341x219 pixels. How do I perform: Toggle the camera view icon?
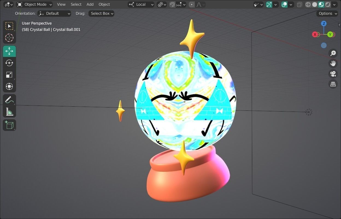pyautogui.click(x=333, y=74)
